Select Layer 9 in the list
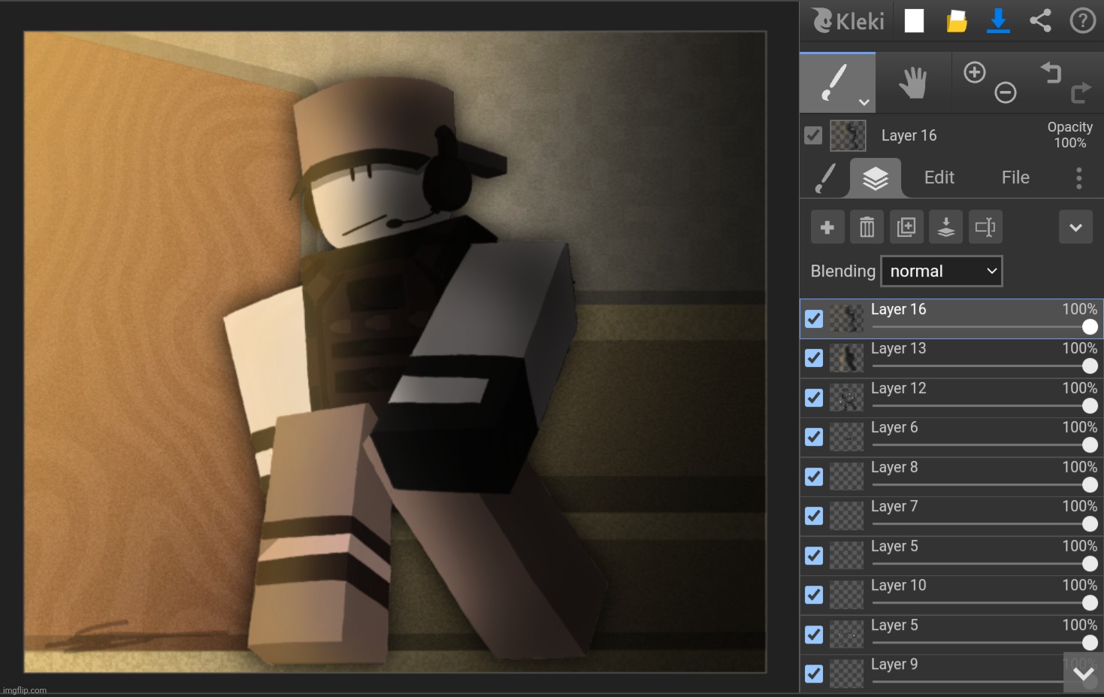Screen dimensions: 1104x697 [951, 674]
